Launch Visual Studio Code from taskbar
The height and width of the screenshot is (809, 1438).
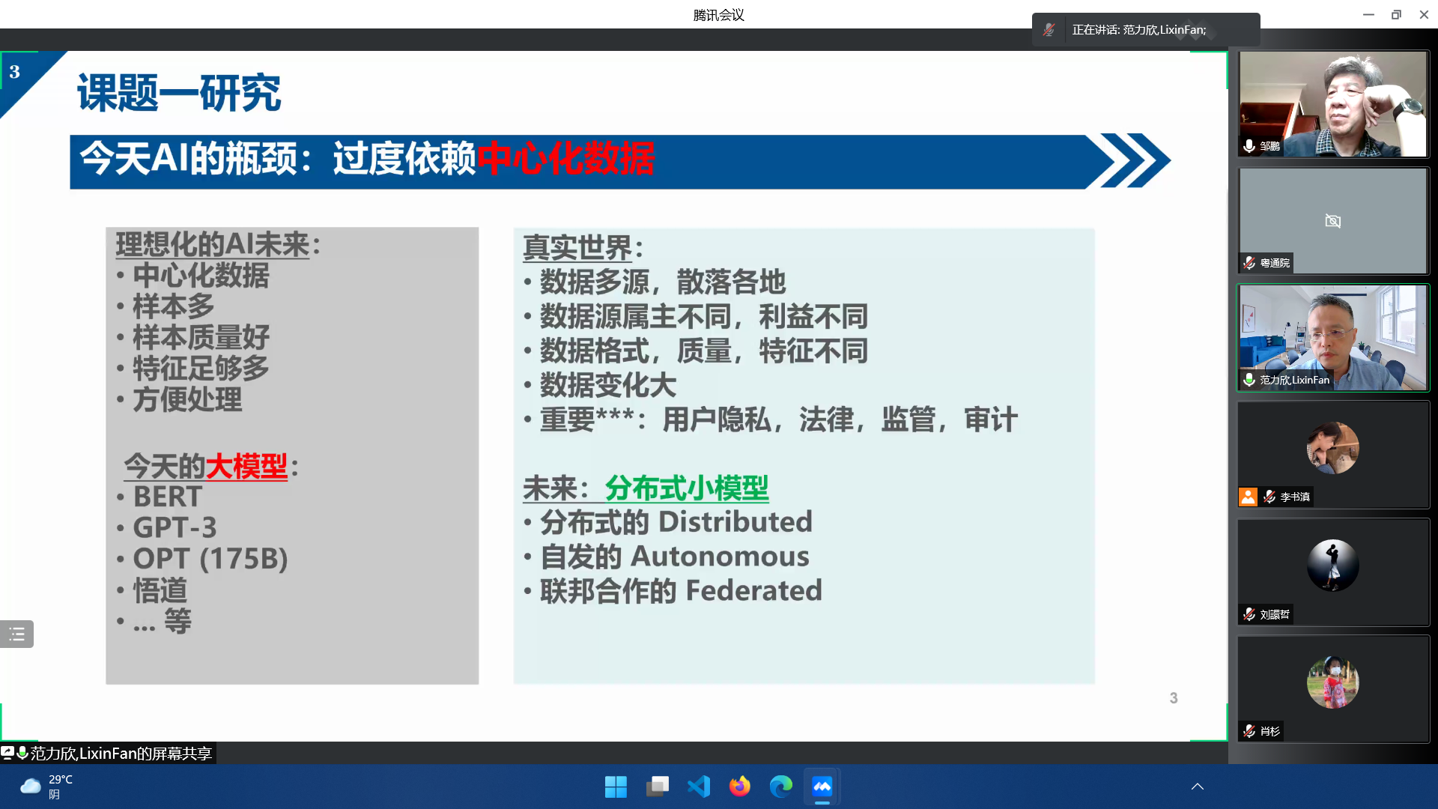point(698,787)
